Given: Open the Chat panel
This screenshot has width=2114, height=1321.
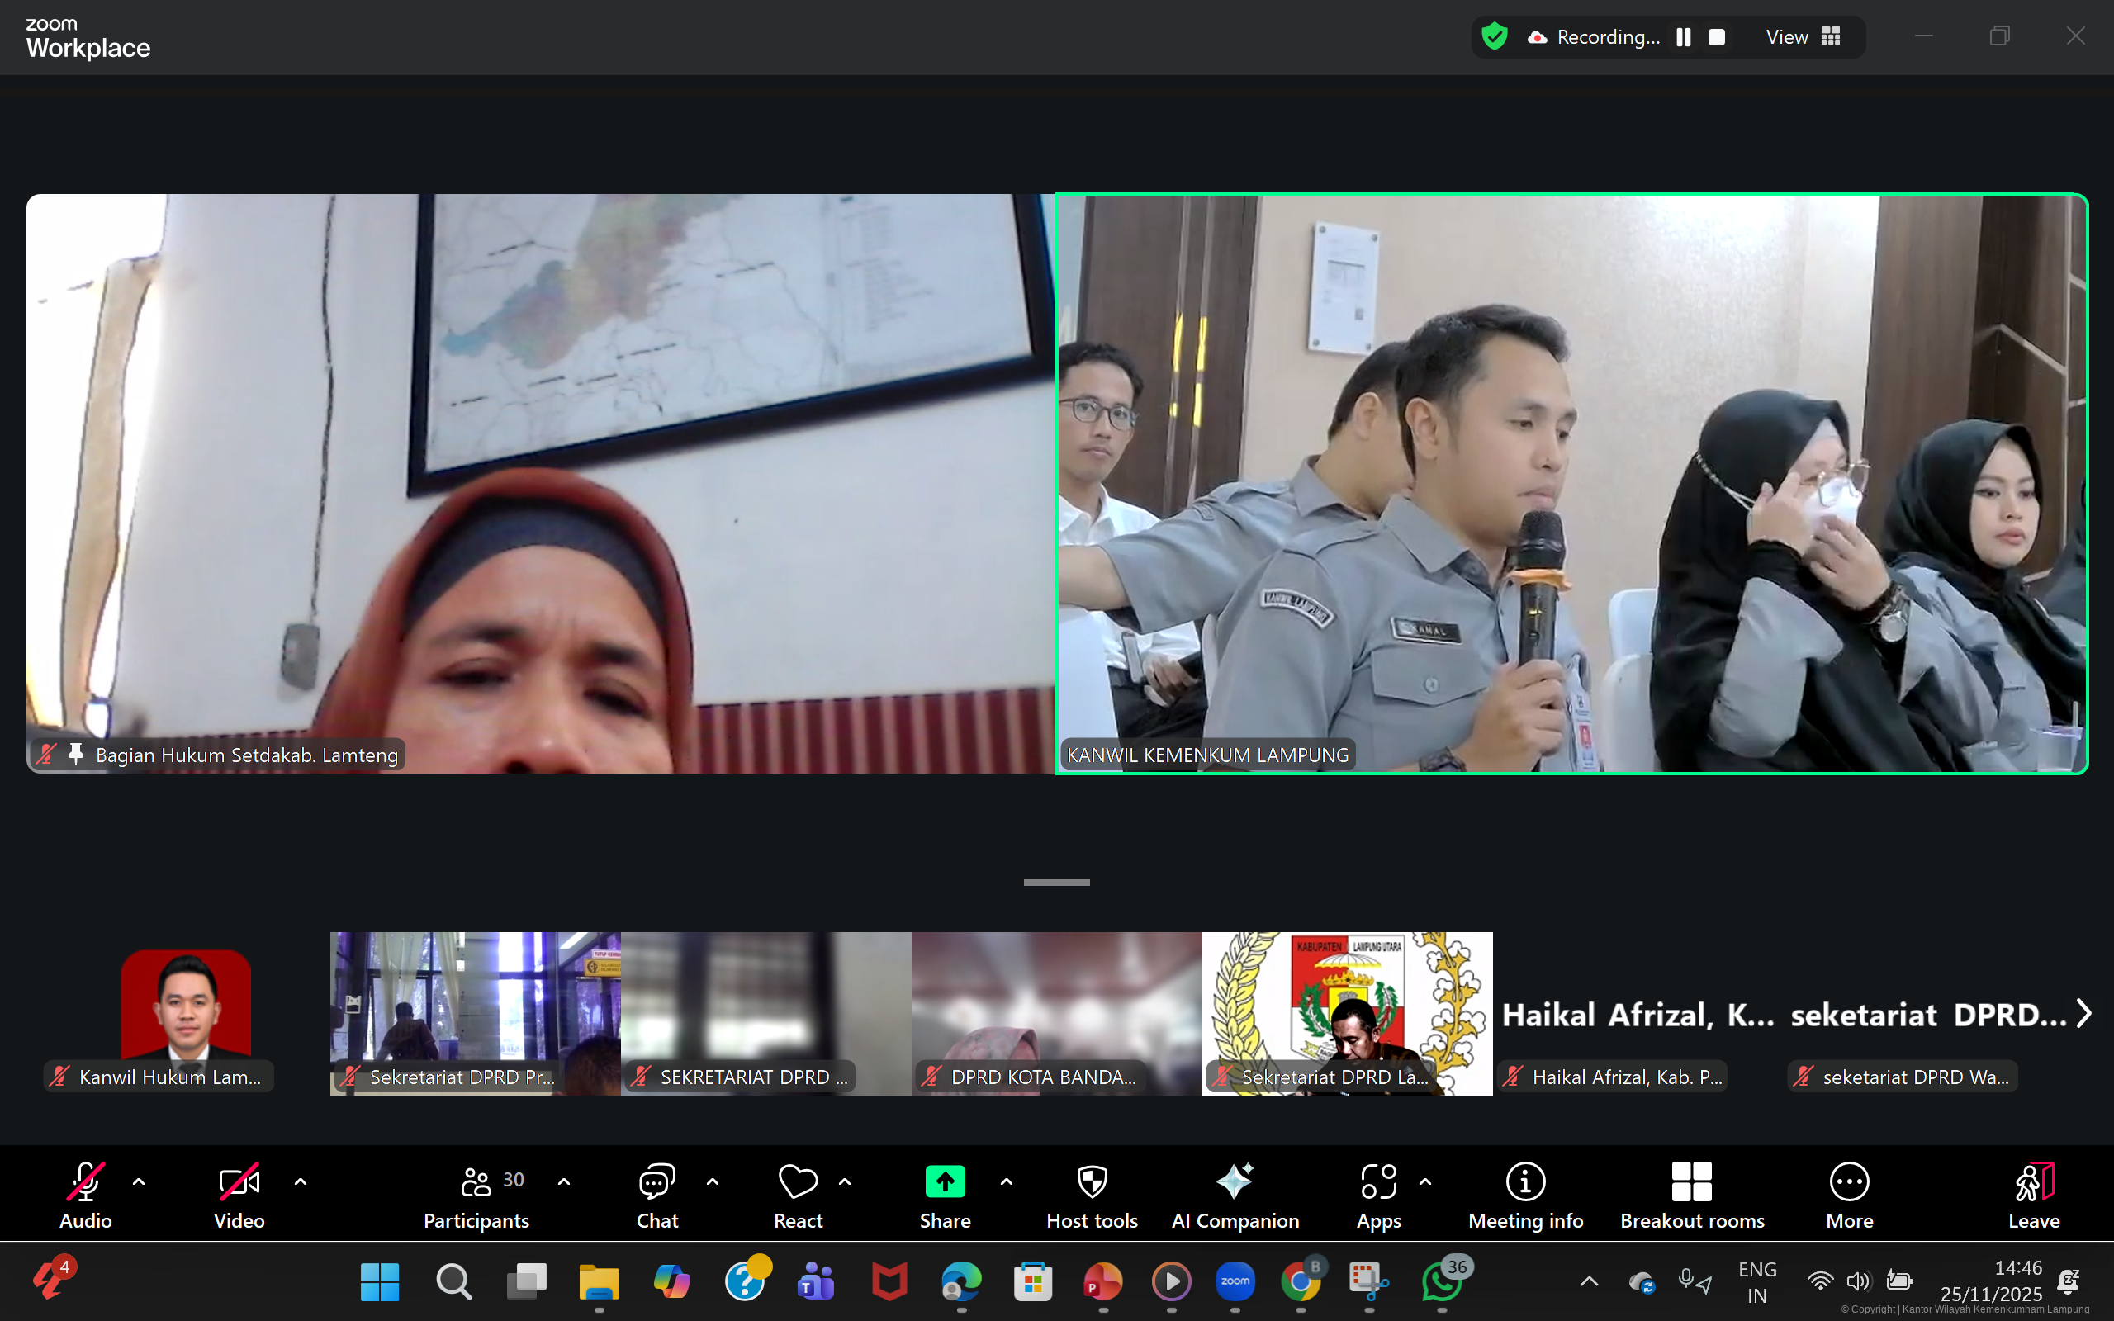Looking at the screenshot, I should point(656,1196).
